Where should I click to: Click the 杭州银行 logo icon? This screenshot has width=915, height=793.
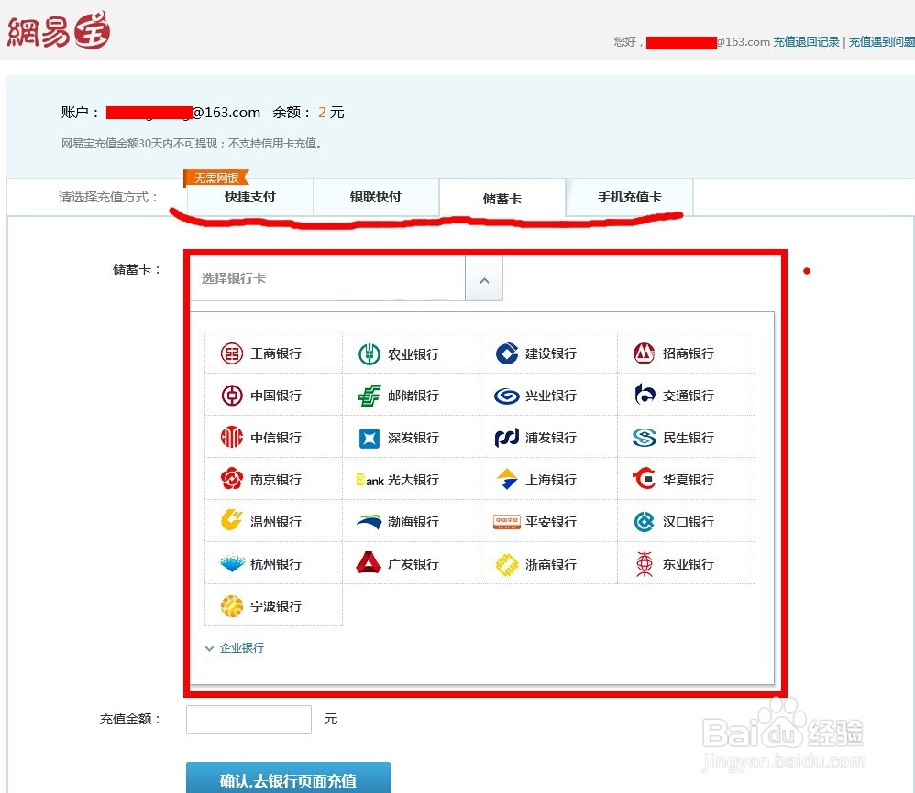(232, 563)
